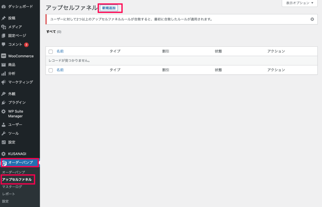
Task: Open 商品 menu label
Action: [12, 65]
